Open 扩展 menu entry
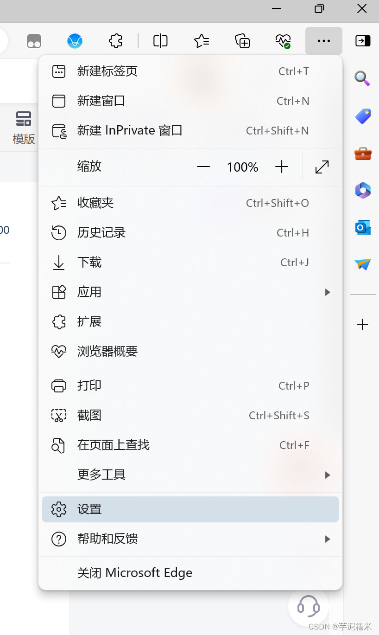379x635 pixels. tap(190, 321)
